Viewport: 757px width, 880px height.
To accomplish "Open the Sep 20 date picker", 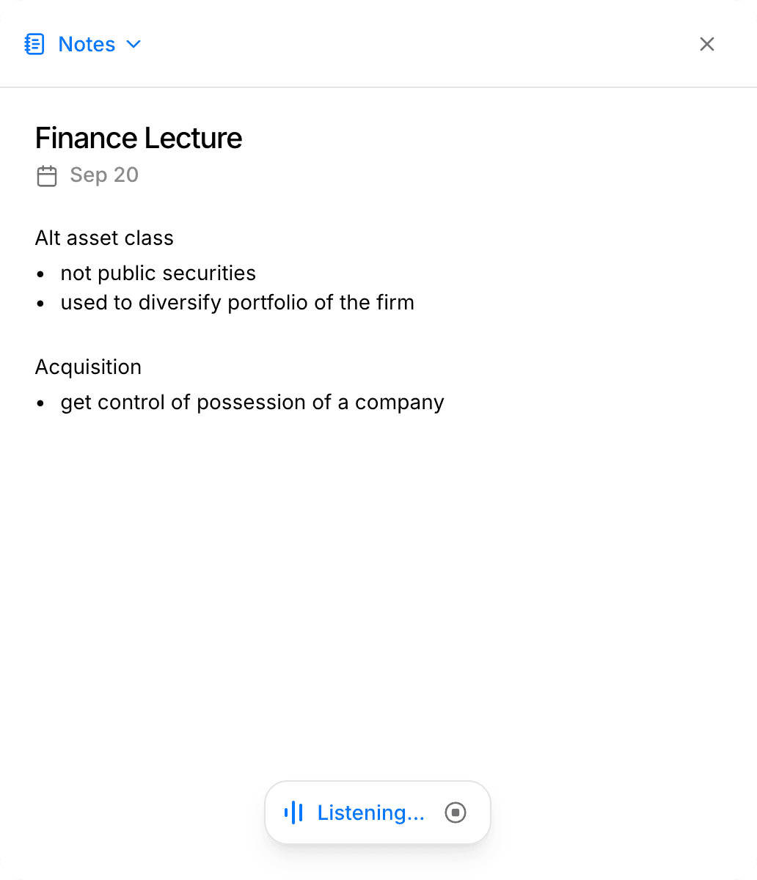I will coord(104,175).
